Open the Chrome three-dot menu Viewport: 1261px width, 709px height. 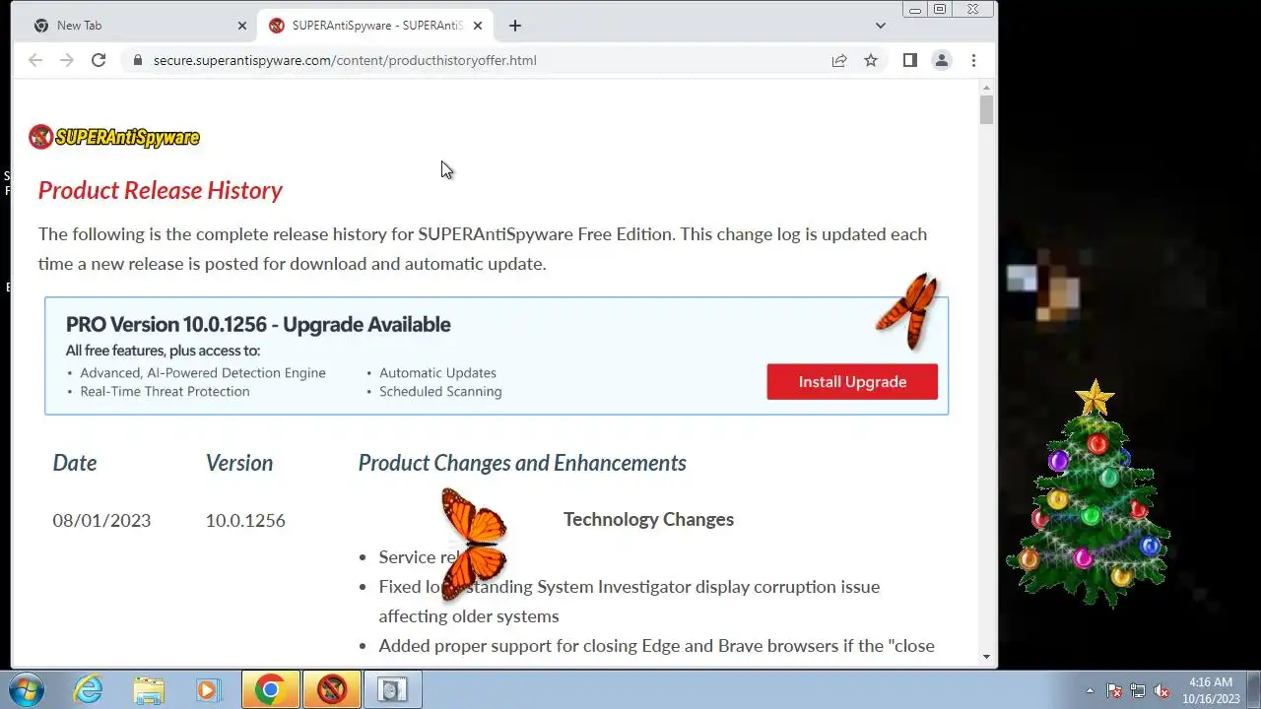click(x=973, y=60)
